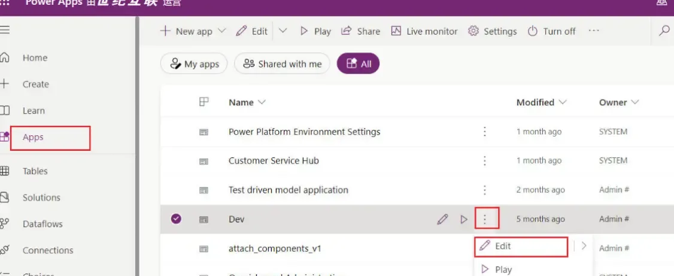Click the Connections plug icon
This screenshot has height=276, width=674.
(4, 250)
